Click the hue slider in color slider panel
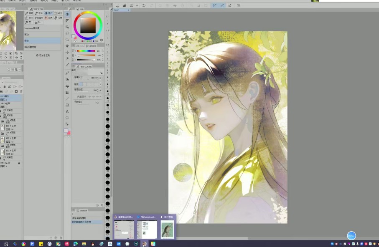Screen dimensions: 379x247 pyautogui.click(x=86, y=51)
